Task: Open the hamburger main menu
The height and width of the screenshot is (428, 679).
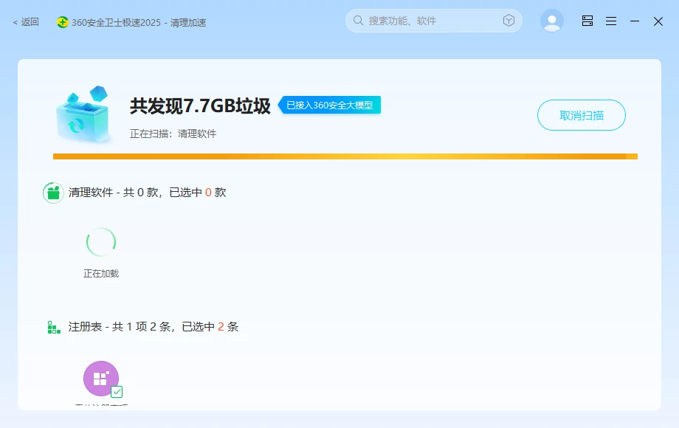Action: [x=611, y=21]
